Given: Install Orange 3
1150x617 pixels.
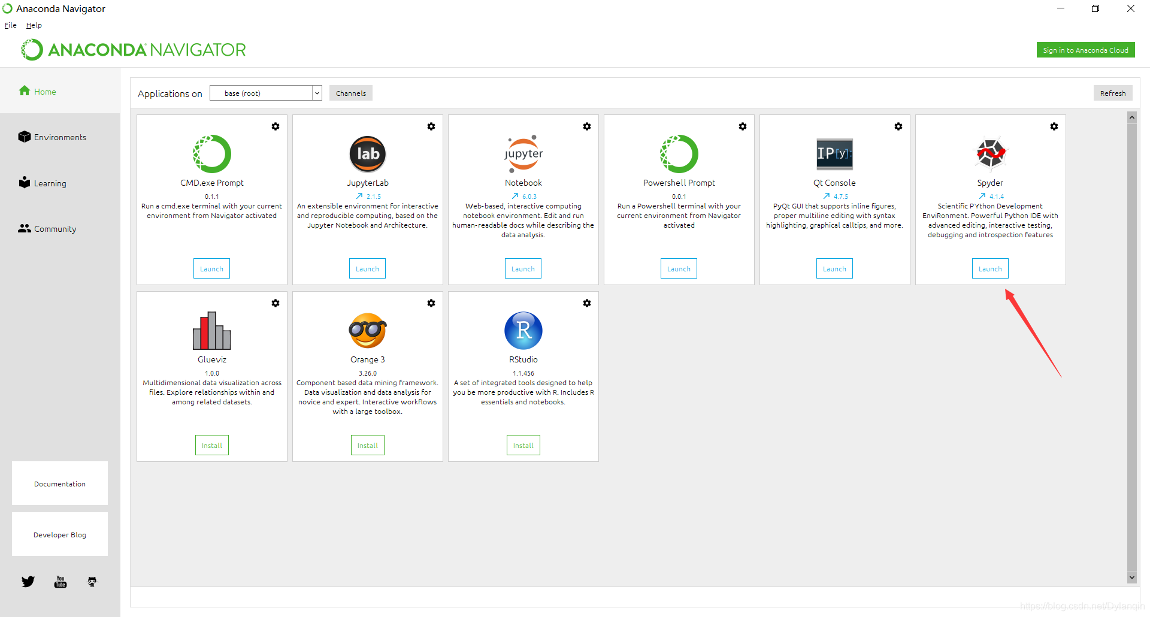Looking at the screenshot, I should pos(368,445).
